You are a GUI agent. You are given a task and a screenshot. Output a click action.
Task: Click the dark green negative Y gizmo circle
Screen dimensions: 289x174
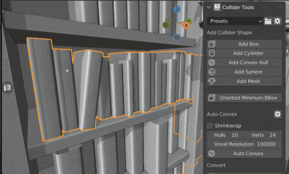[166, 25]
